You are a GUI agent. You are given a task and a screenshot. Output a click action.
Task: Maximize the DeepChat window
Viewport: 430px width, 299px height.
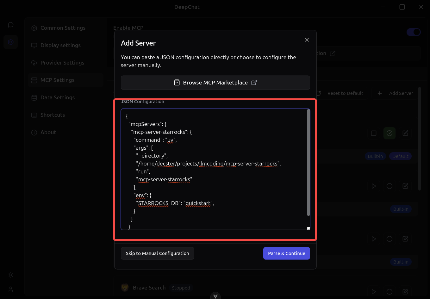click(402, 7)
